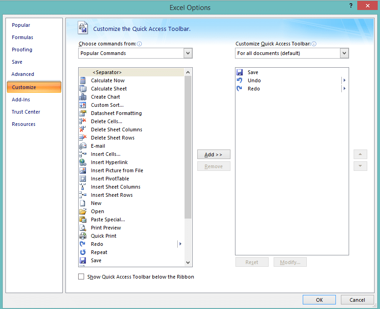This screenshot has width=380, height=309.
Task: Select the <Separator> list item
Action: 131,72
